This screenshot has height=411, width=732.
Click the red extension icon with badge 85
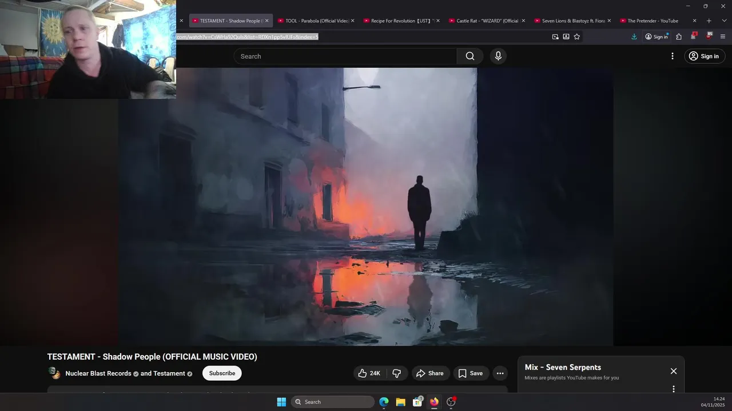coord(709,36)
